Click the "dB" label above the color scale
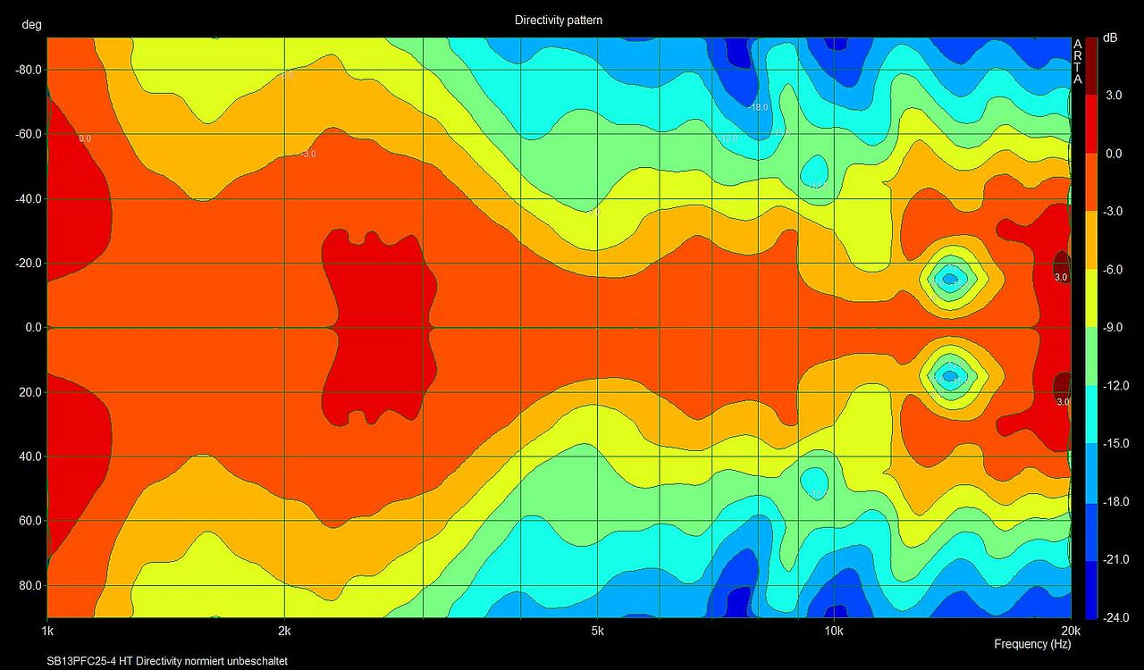The width and height of the screenshot is (1144, 670). click(x=1109, y=38)
